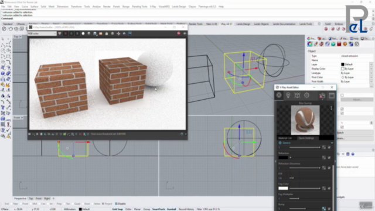375x211 pixels.
Task: Click the white circle icon in frame buffer toolbar
Action: 83,33
